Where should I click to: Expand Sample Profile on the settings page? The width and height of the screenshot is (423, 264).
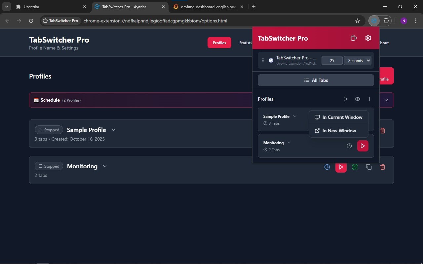113,130
